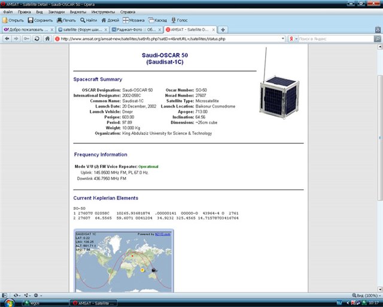The height and width of the screenshot is (307, 383).
Task: Click the AMSAT Satellite taskbar button
Action: pyautogui.click(x=93, y=303)
